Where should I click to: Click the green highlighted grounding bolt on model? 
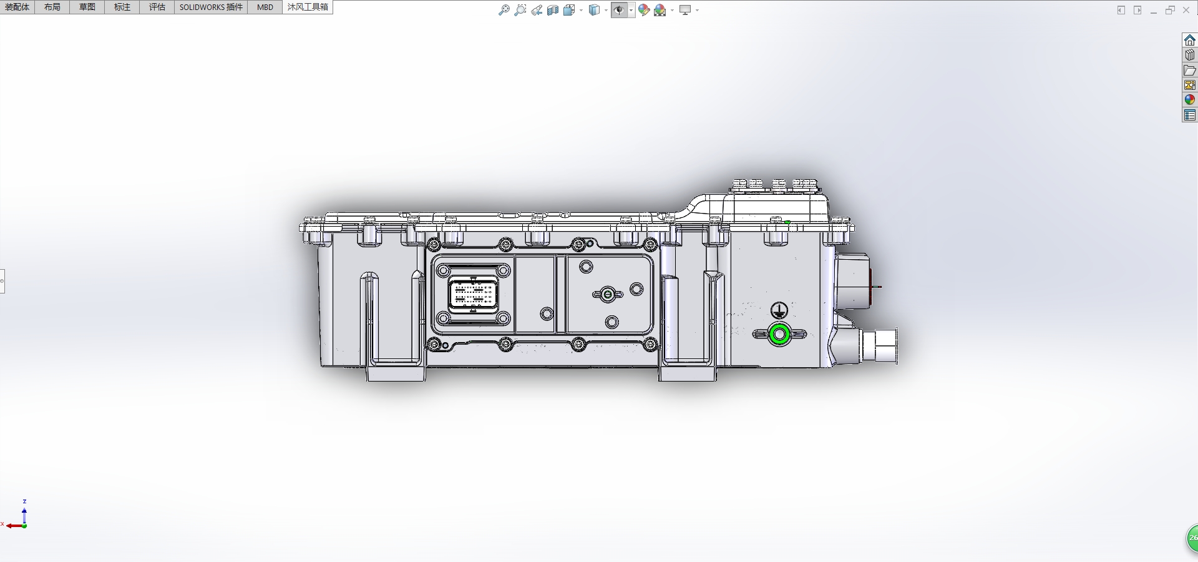pyautogui.click(x=779, y=334)
